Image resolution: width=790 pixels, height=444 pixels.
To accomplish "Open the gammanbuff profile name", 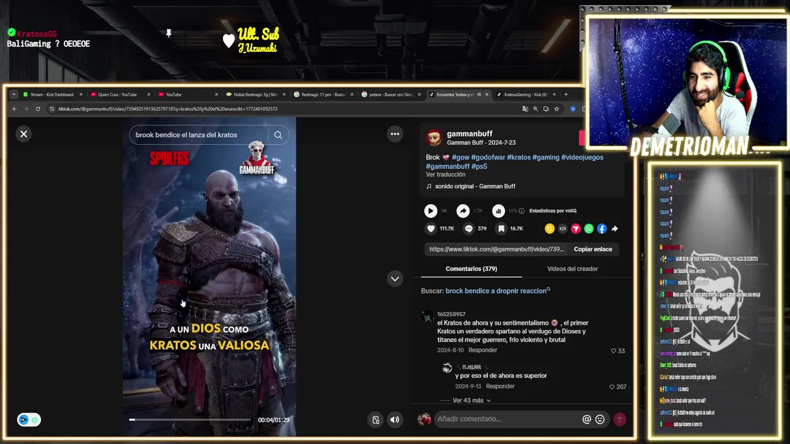I will click(470, 134).
